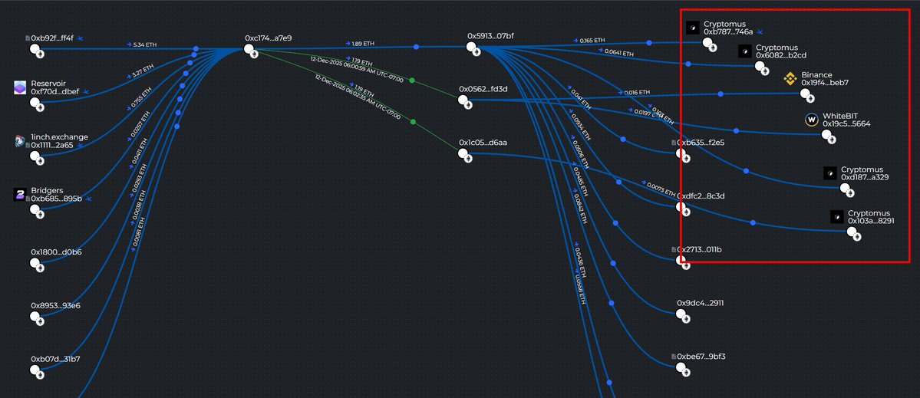Click the Bridgers entity logo
920x398 pixels.
(x=21, y=195)
